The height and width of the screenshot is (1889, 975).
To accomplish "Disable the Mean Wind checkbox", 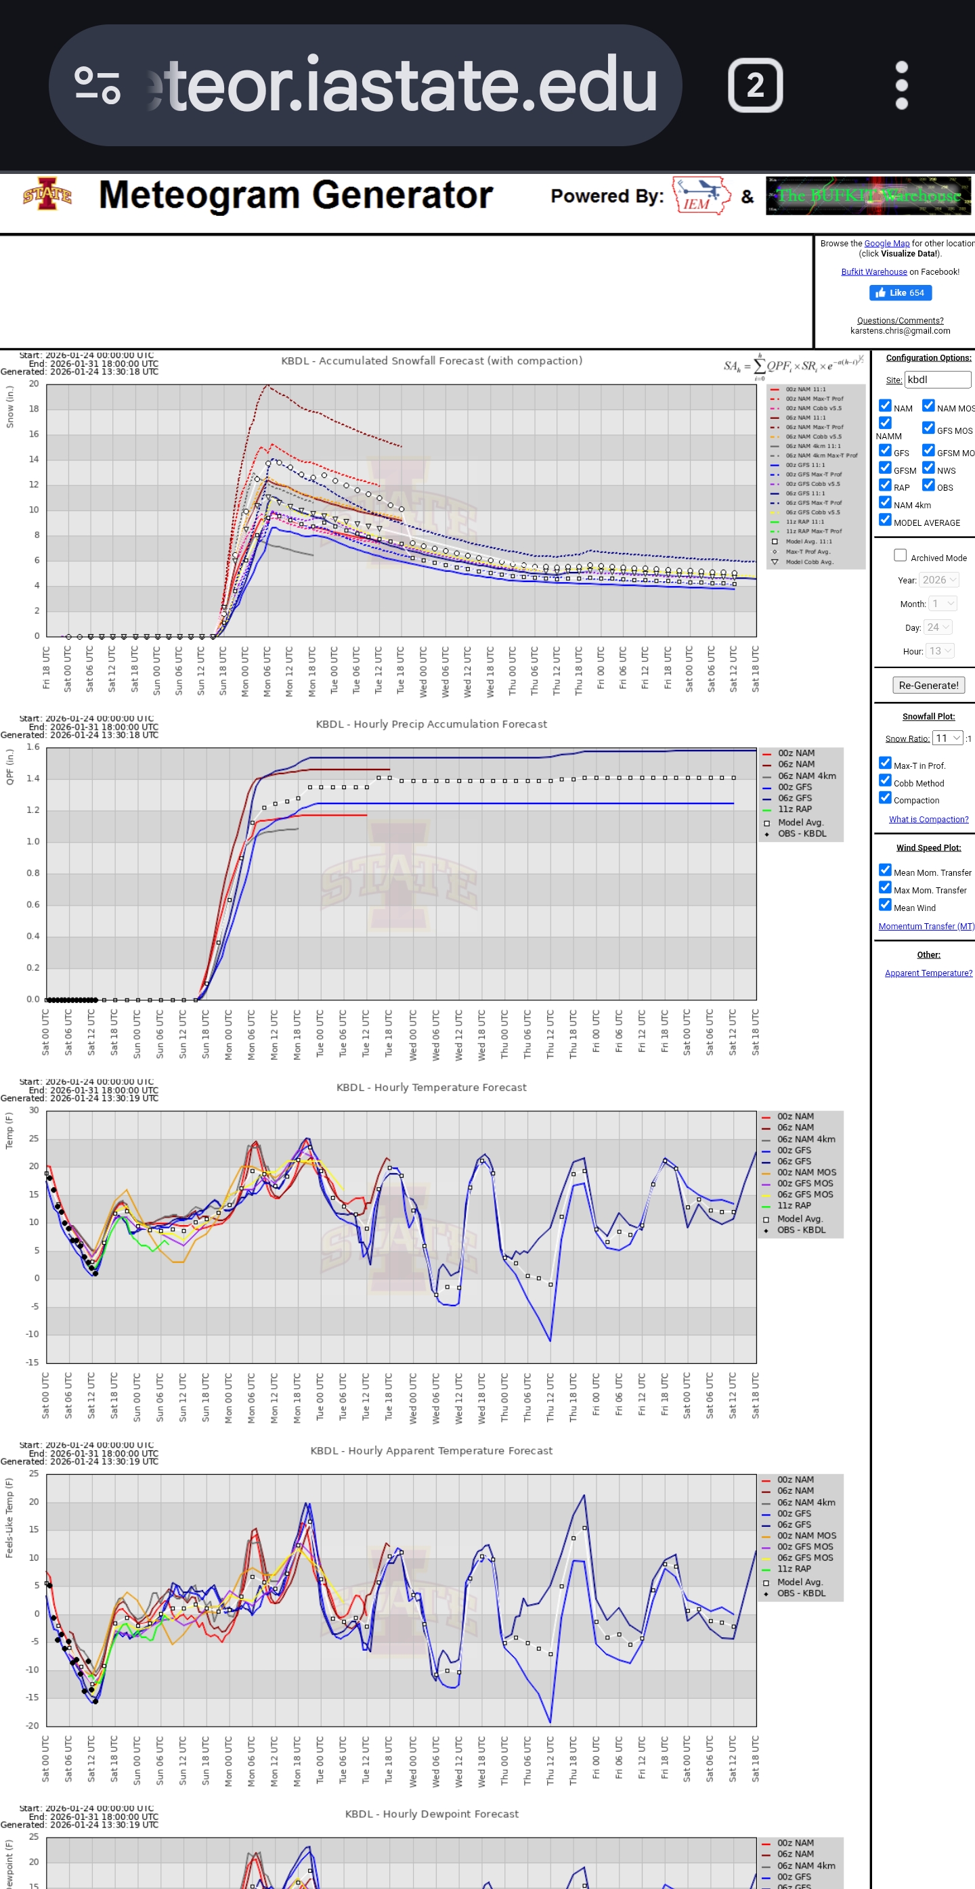I will coord(885,906).
